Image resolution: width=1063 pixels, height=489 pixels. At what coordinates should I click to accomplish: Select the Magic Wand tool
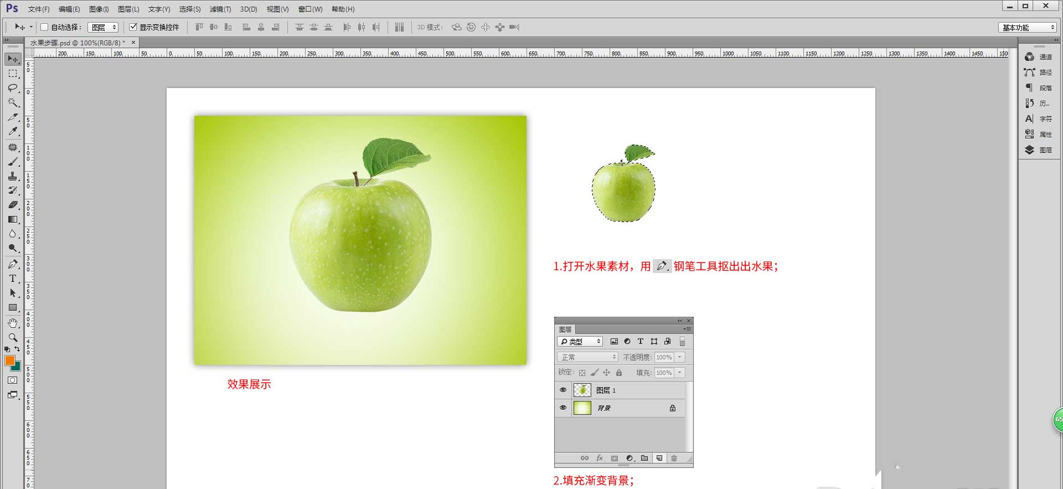pos(13,102)
